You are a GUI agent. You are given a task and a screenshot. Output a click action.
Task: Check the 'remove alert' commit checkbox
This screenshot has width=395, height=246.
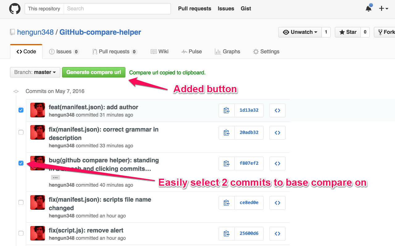(21, 233)
